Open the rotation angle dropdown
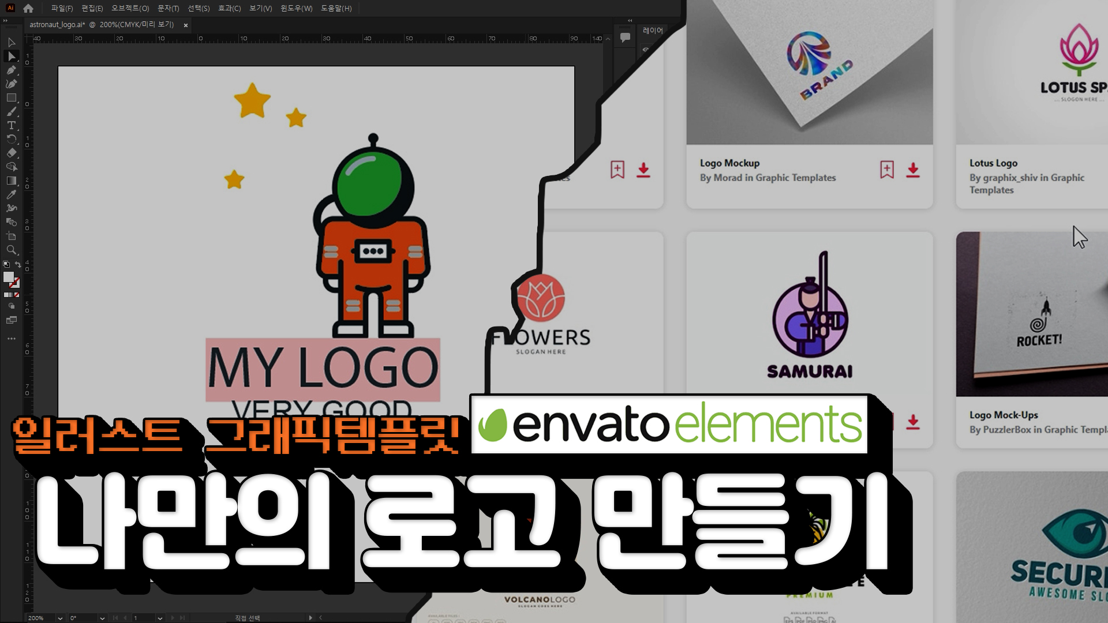 point(102,618)
